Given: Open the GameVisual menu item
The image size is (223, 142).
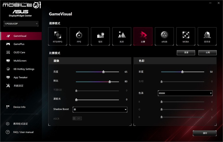Looking at the screenshot, I should click(21, 36).
